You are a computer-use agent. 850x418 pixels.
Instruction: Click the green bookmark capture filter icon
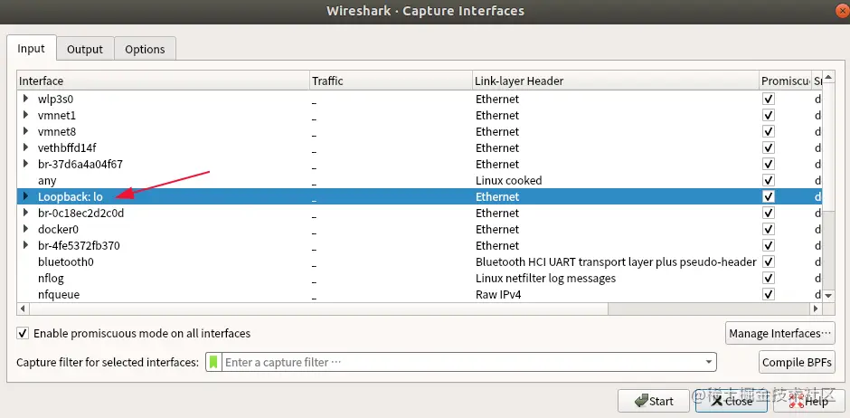(x=213, y=362)
